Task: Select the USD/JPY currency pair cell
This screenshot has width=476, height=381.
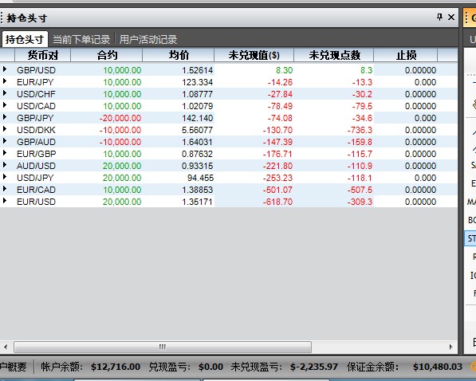Action: (35, 178)
